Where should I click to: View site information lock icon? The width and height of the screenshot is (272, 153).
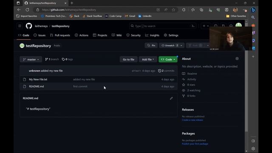click(x=38, y=10)
